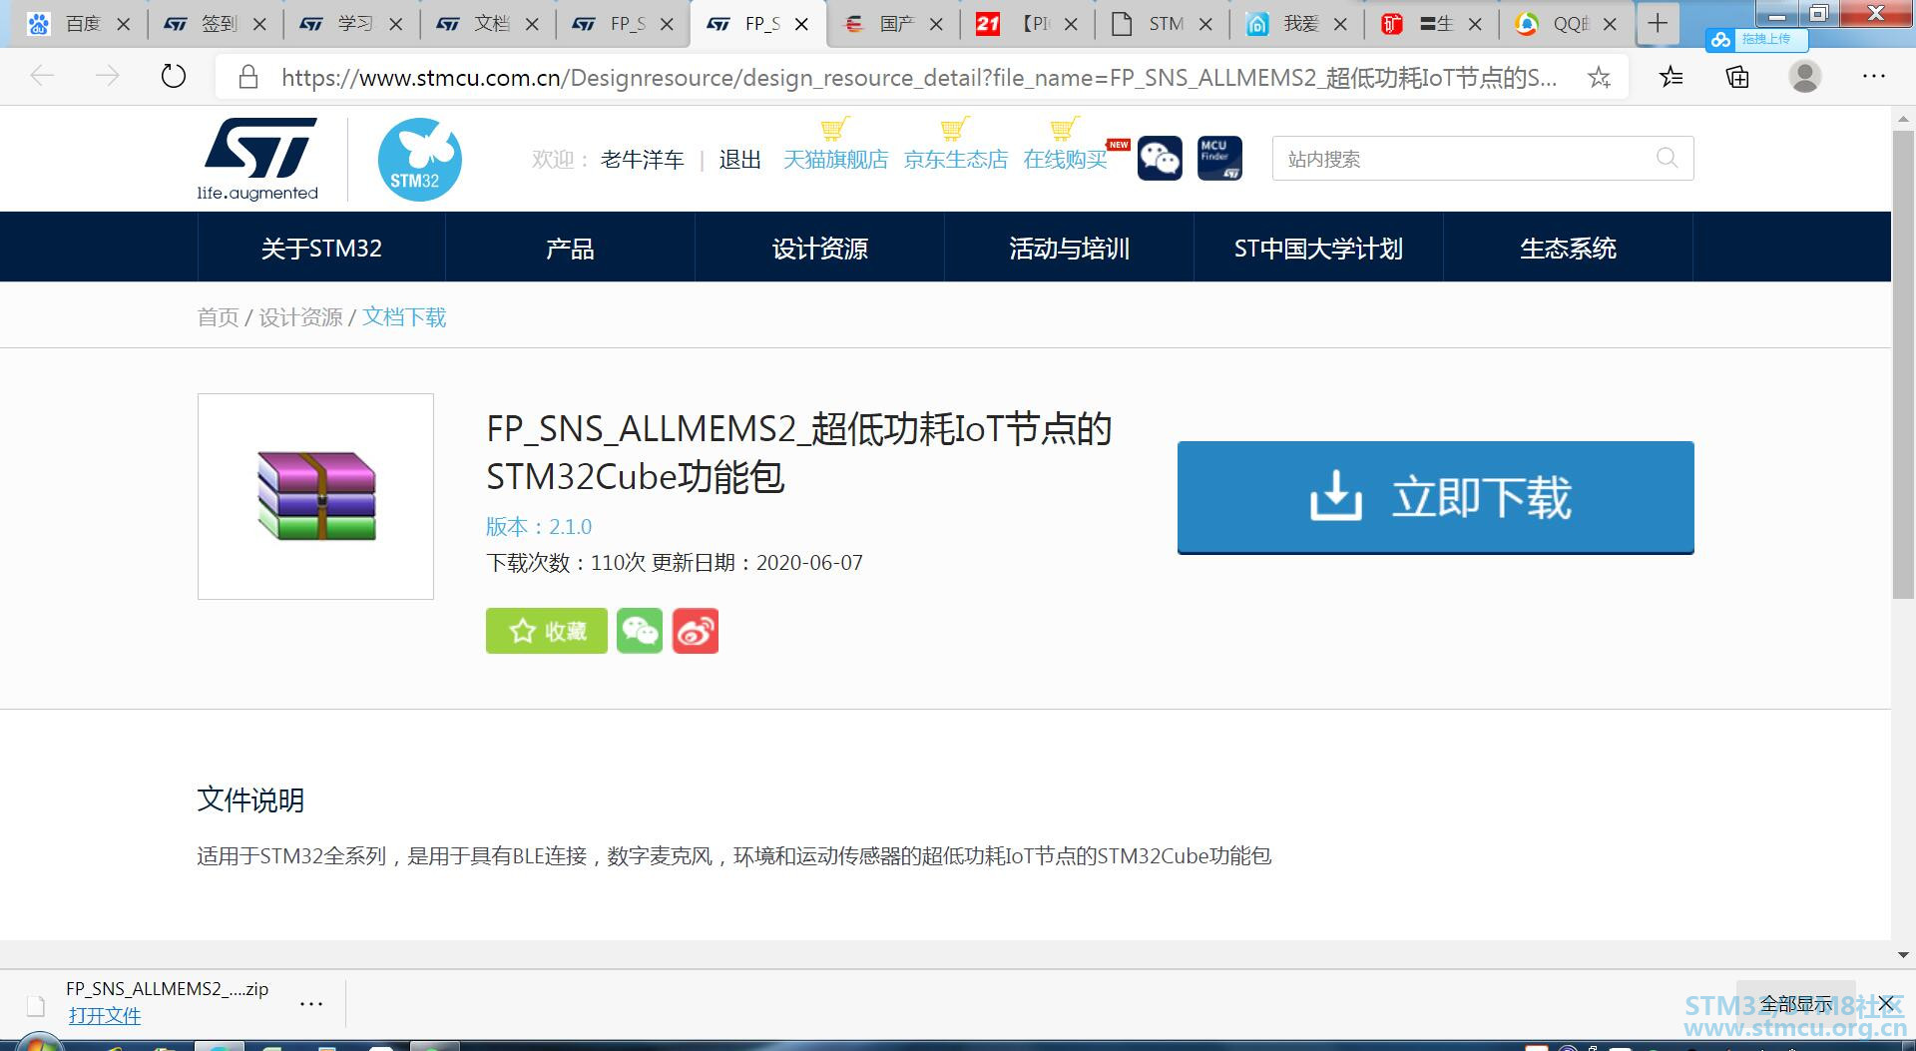Click the scrollbar down arrow
Viewport: 1916px width, 1051px height.
(x=1903, y=955)
